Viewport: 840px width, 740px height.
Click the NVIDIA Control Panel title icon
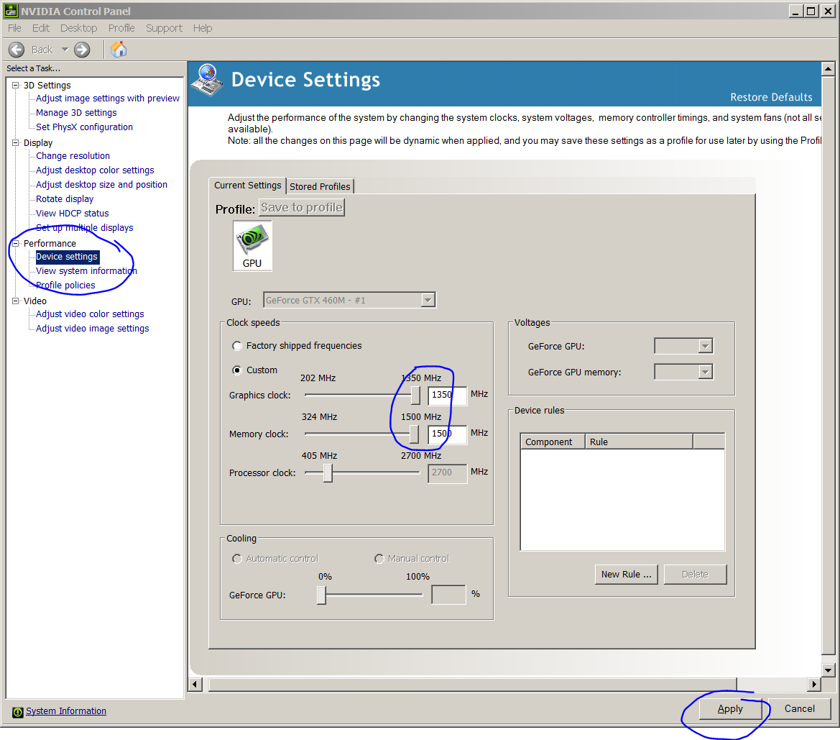(11, 11)
